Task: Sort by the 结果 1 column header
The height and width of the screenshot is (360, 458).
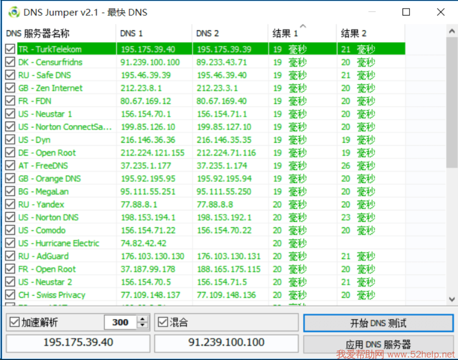Action: [302, 33]
